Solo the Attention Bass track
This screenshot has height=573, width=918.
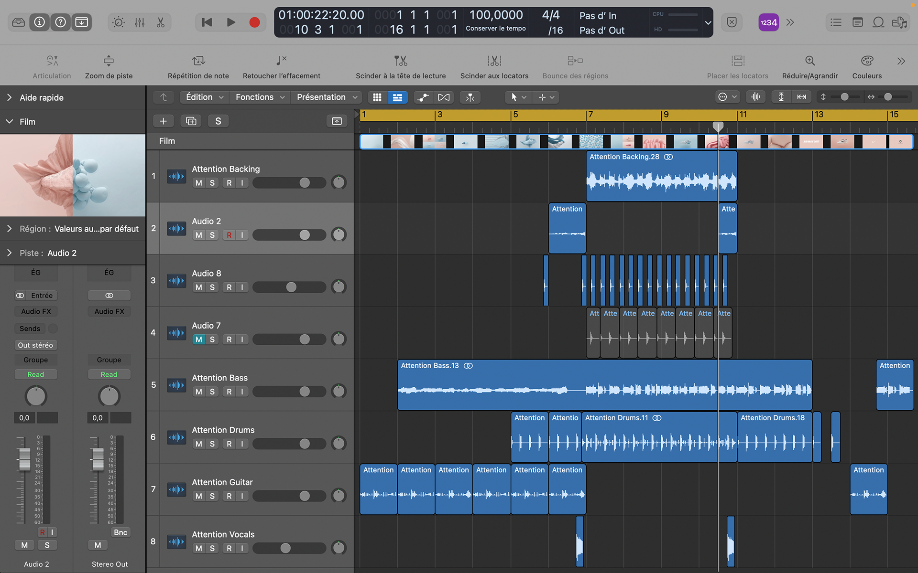(212, 392)
